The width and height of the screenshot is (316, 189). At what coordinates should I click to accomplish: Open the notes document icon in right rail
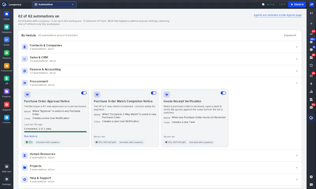click(311, 99)
